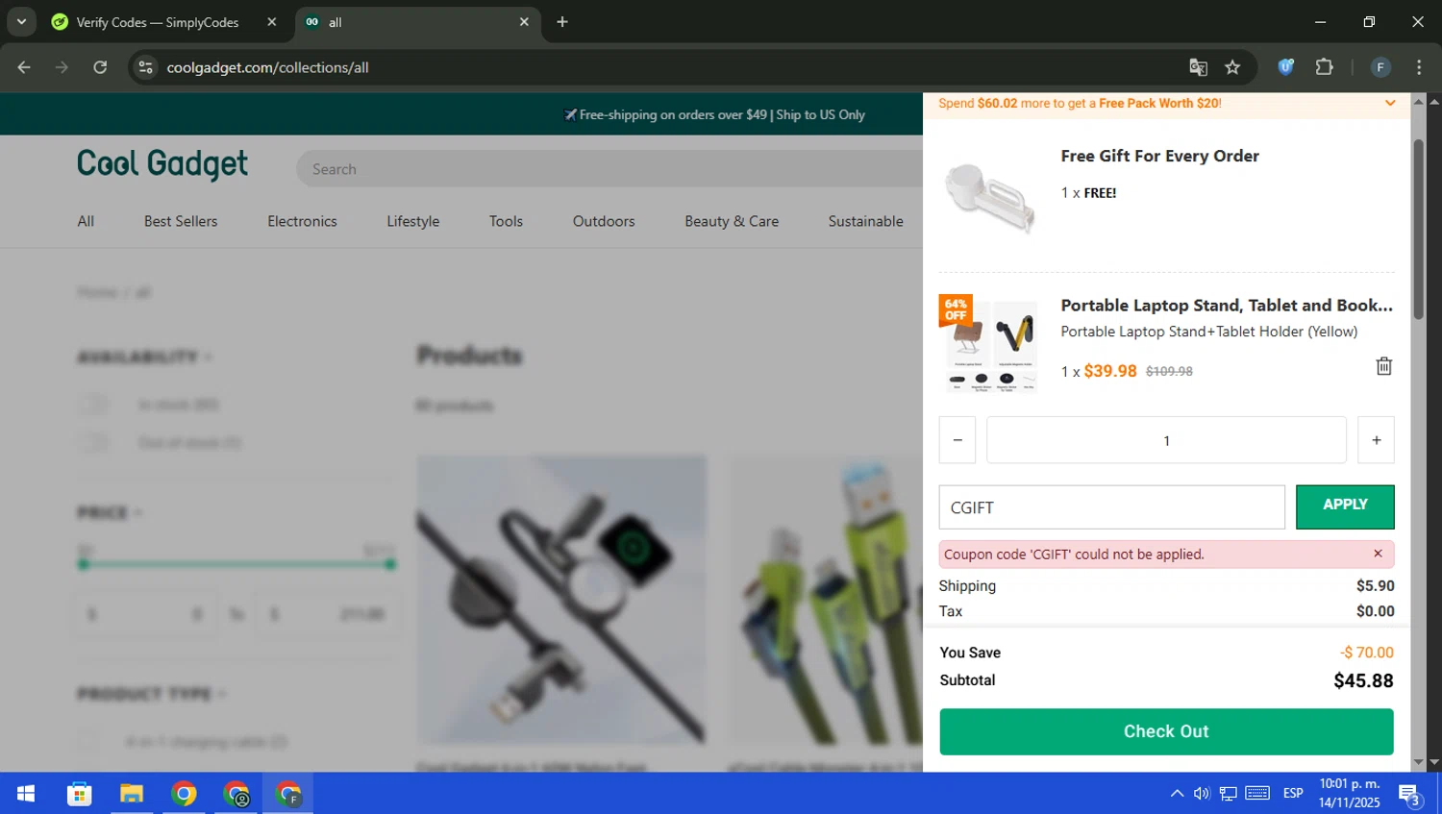This screenshot has width=1442, height=814.
Task: Open the Sustainable menu
Action: click(x=865, y=221)
